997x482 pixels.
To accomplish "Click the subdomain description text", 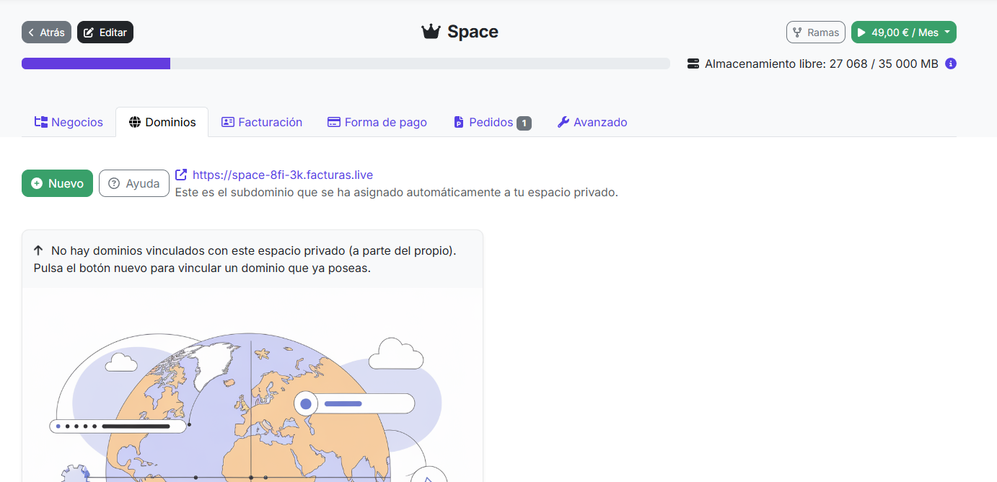I will (397, 193).
